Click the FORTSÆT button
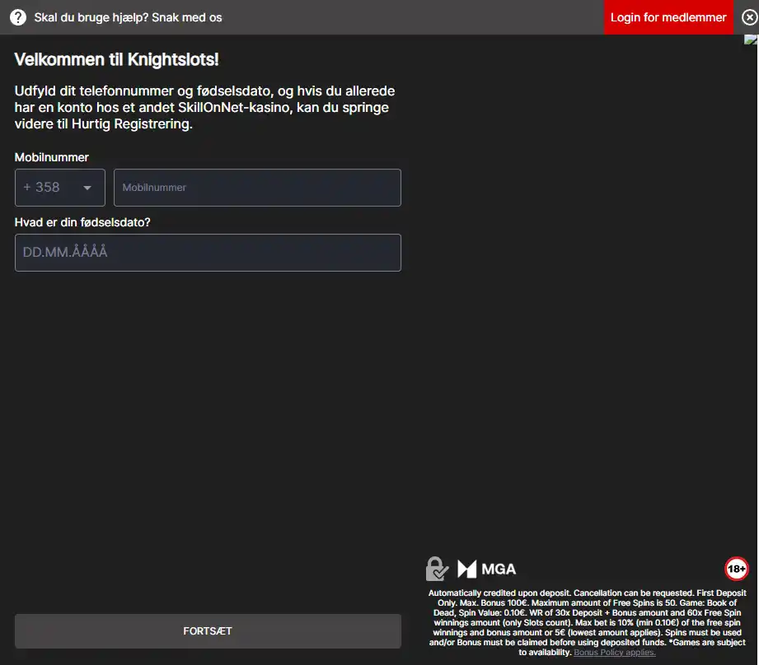Image resolution: width=759 pixels, height=665 pixels. click(208, 631)
